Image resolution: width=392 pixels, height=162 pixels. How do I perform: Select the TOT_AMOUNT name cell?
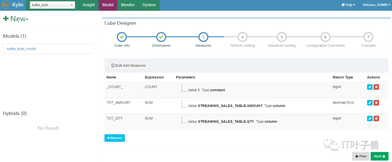coord(118,102)
